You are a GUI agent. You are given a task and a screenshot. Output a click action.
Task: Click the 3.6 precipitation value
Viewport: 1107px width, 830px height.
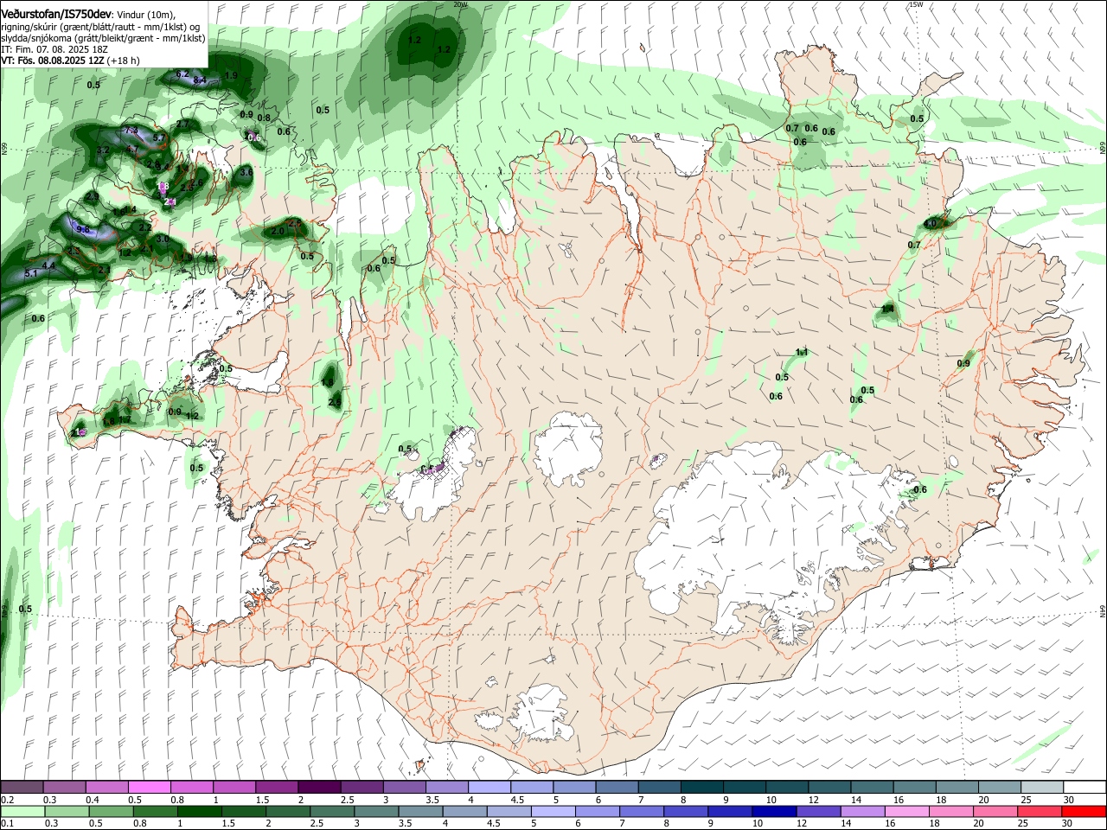pyautogui.click(x=246, y=172)
